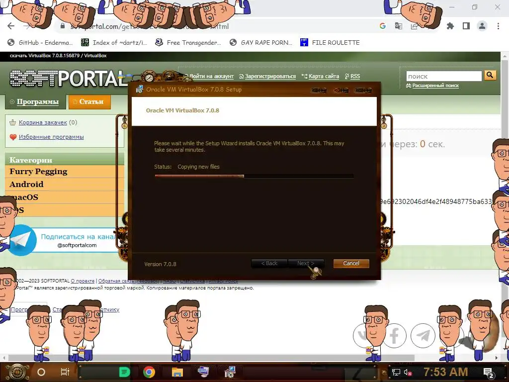Click the VirtualBox installer taskbar icon

[230, 372]
